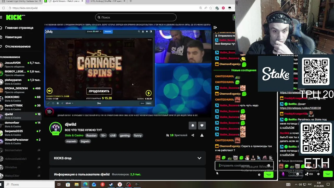The width and height of the screenshot is (334, 188).
Task: Close the Cursed Crypt Slot tab
Action: pyautogui.click(x=40, y=1)
